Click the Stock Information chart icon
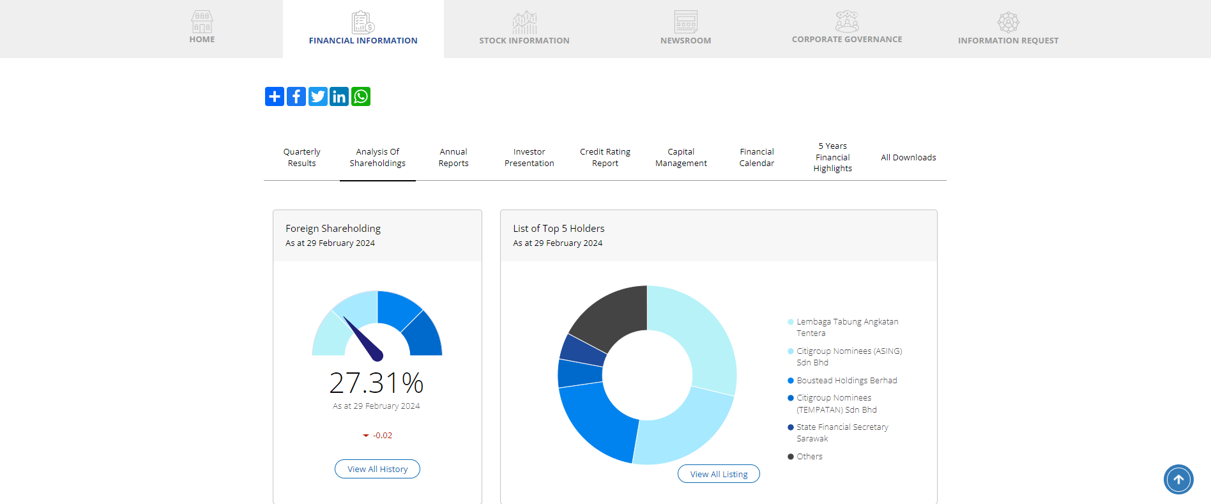The image size is (1211, 504). pos(524,22)
